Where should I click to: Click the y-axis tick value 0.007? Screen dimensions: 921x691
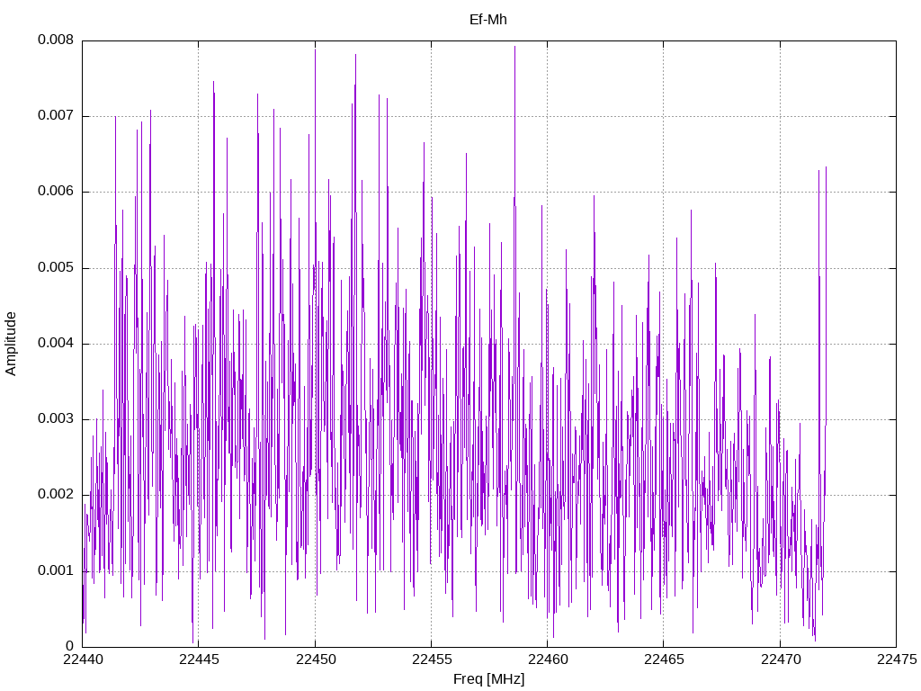pos(56,116)
